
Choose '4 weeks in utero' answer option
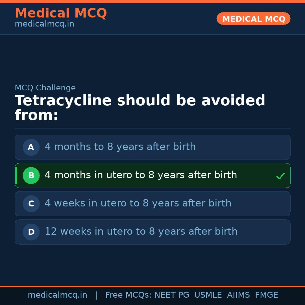tap(138, 203)
